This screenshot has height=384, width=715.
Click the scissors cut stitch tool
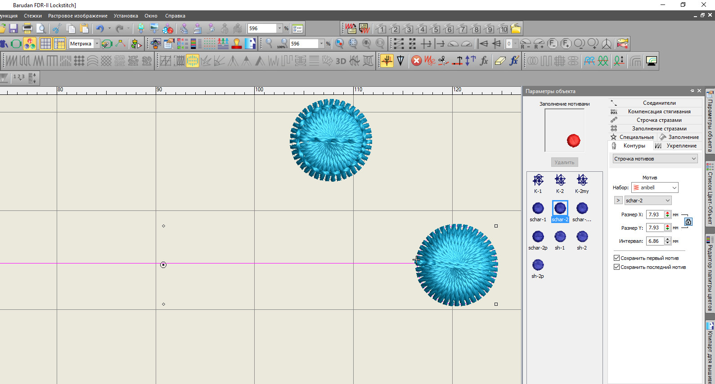click(443, 61)
